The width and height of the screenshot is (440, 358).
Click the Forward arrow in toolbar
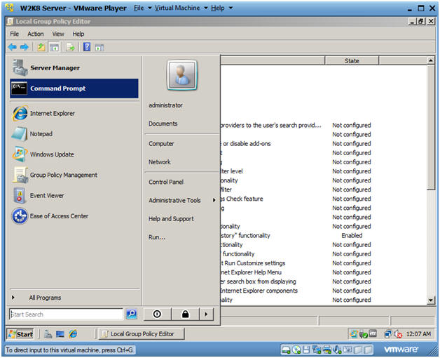click(x=25, y=47)
